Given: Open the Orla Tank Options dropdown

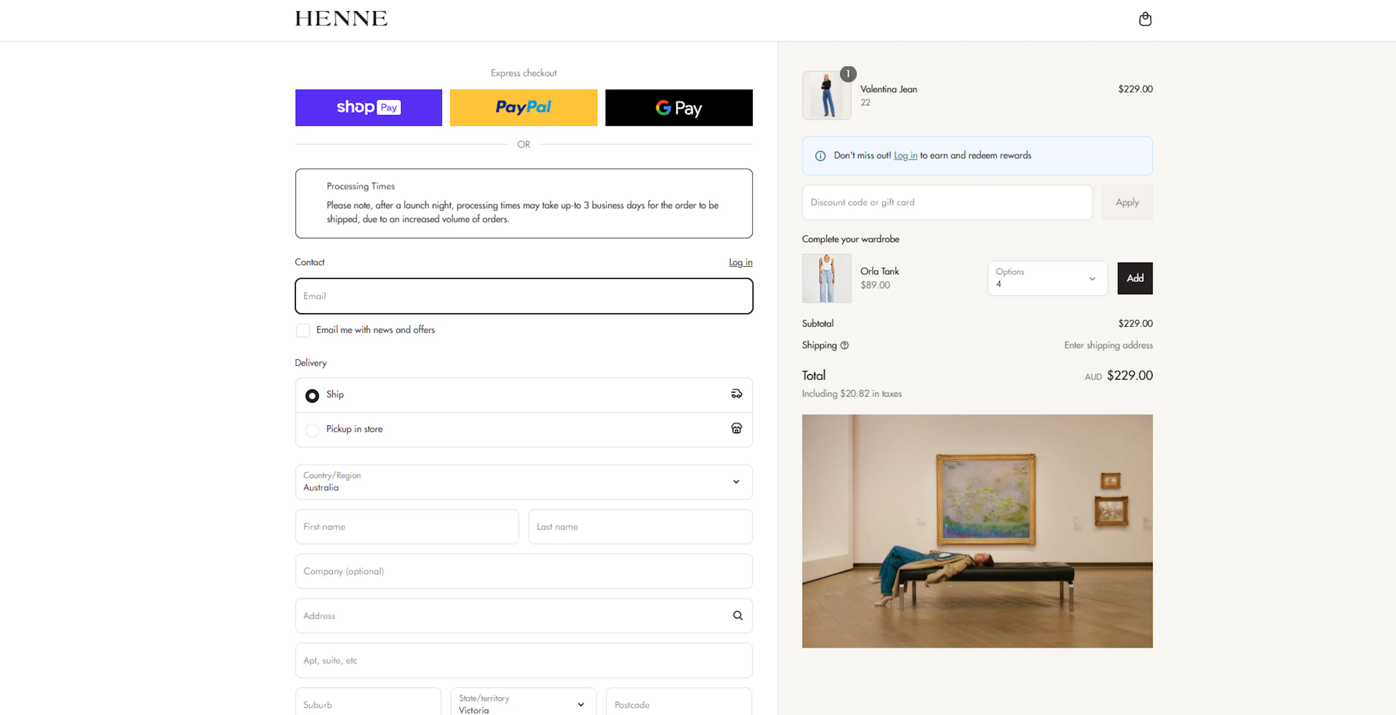Looking at the screenshot, I should [1047, 278].
